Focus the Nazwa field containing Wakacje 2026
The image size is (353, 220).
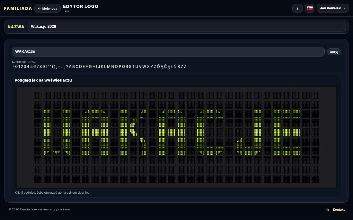[187, 27]
